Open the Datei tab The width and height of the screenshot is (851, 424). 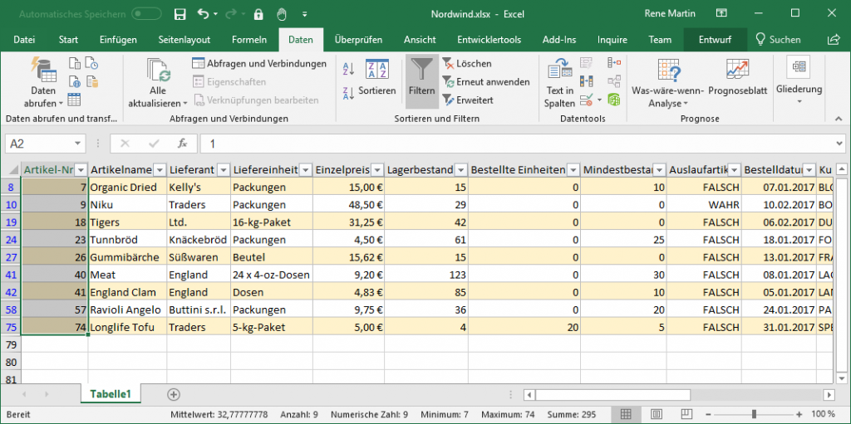click(24, 40)
